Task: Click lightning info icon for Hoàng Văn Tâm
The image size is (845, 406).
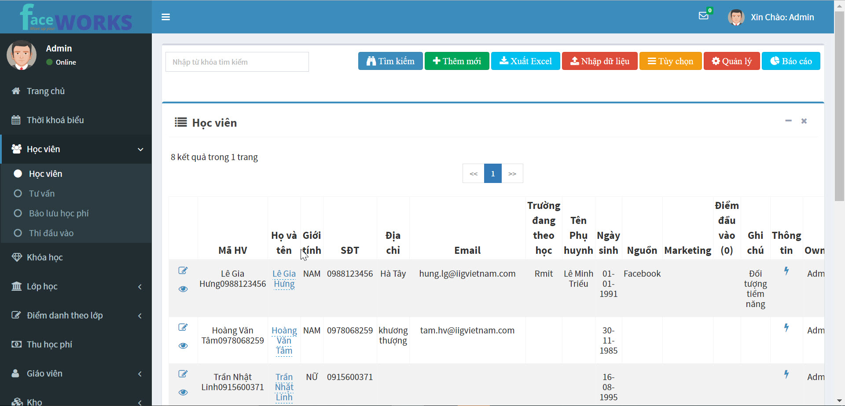Action: tap(786, 328)
